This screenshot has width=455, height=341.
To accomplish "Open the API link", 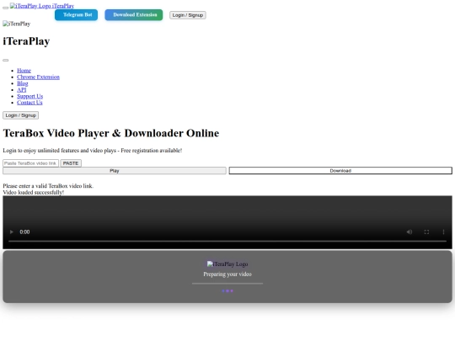I will [21, 90].
